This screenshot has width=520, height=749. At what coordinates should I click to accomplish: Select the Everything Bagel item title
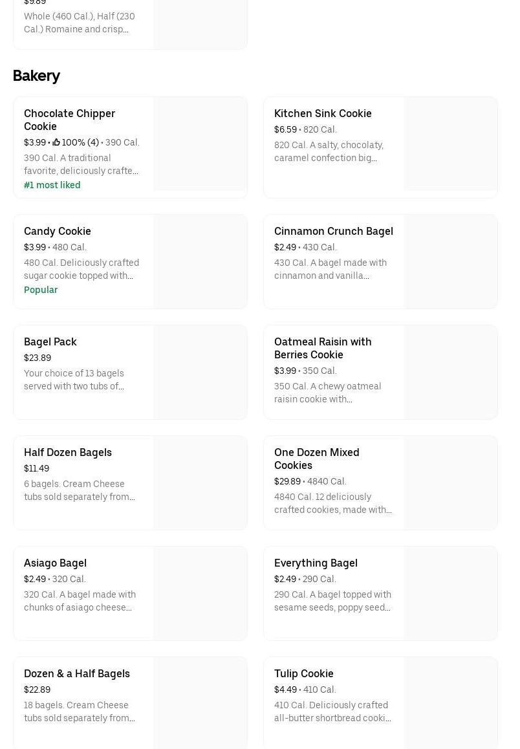(316, 563)
